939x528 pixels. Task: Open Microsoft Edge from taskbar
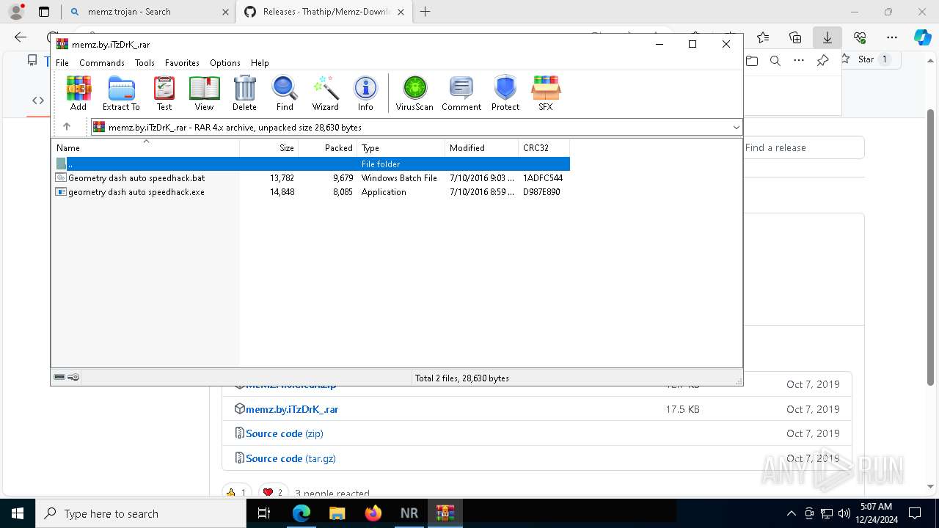pyautogui.click(x=302, y=513)
